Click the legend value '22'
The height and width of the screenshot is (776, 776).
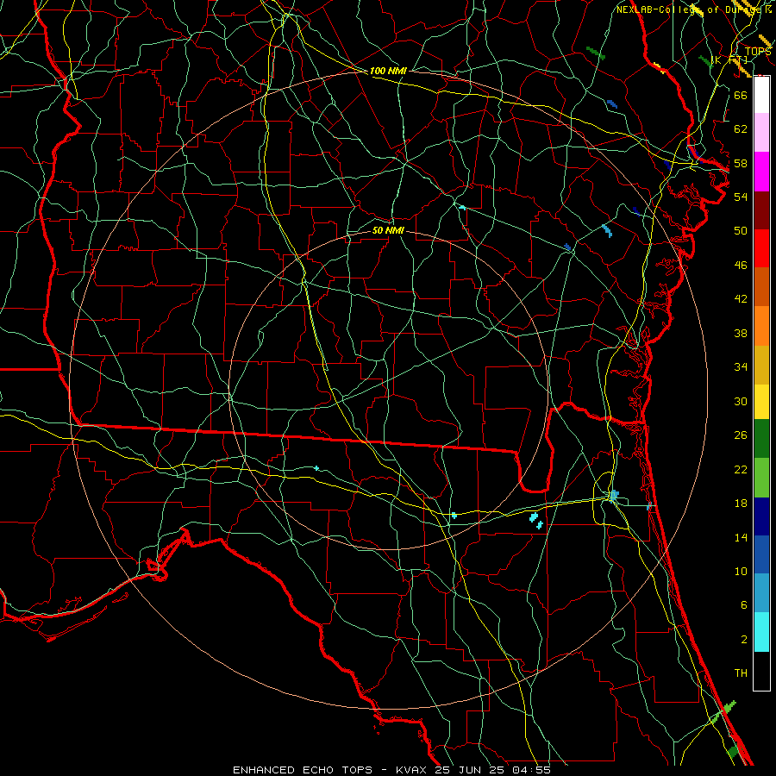coord(741,469)
